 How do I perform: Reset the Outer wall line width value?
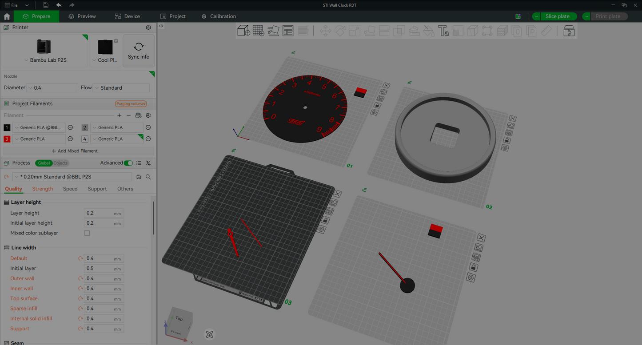click(80, 278)
